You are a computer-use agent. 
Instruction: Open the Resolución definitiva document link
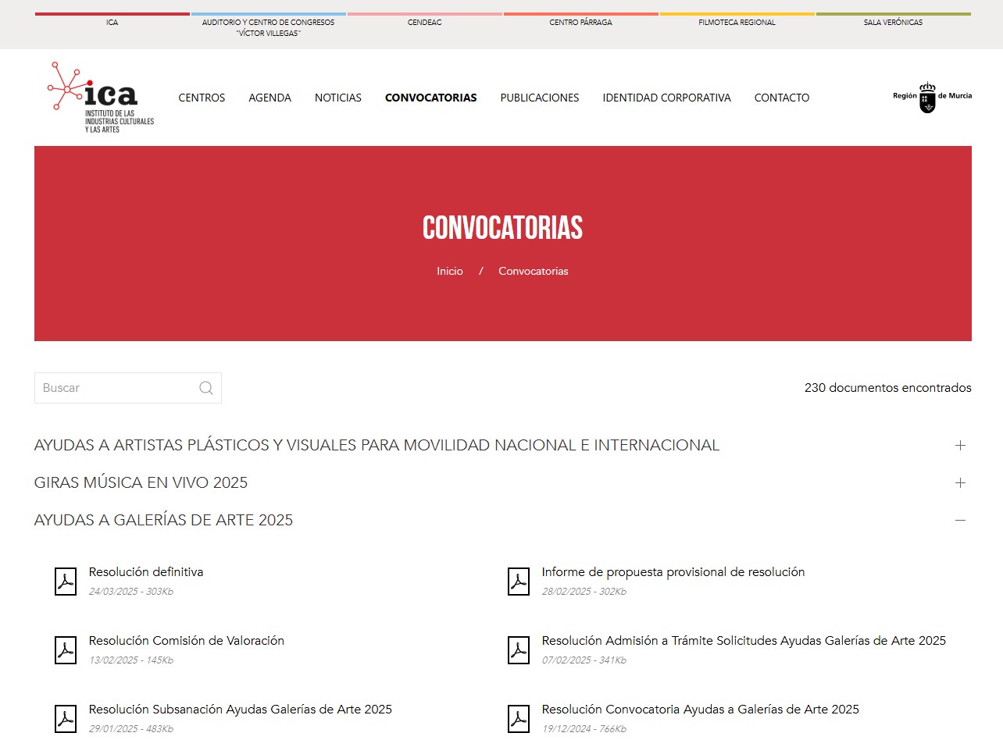tap(146, 572)
